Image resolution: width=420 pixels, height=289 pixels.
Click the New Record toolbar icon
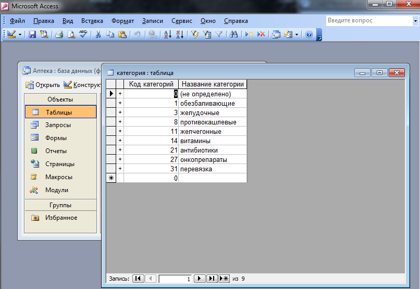249,34
